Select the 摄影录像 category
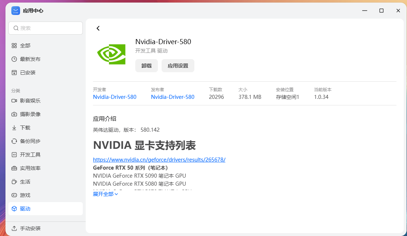 click(x=46, y=114)
